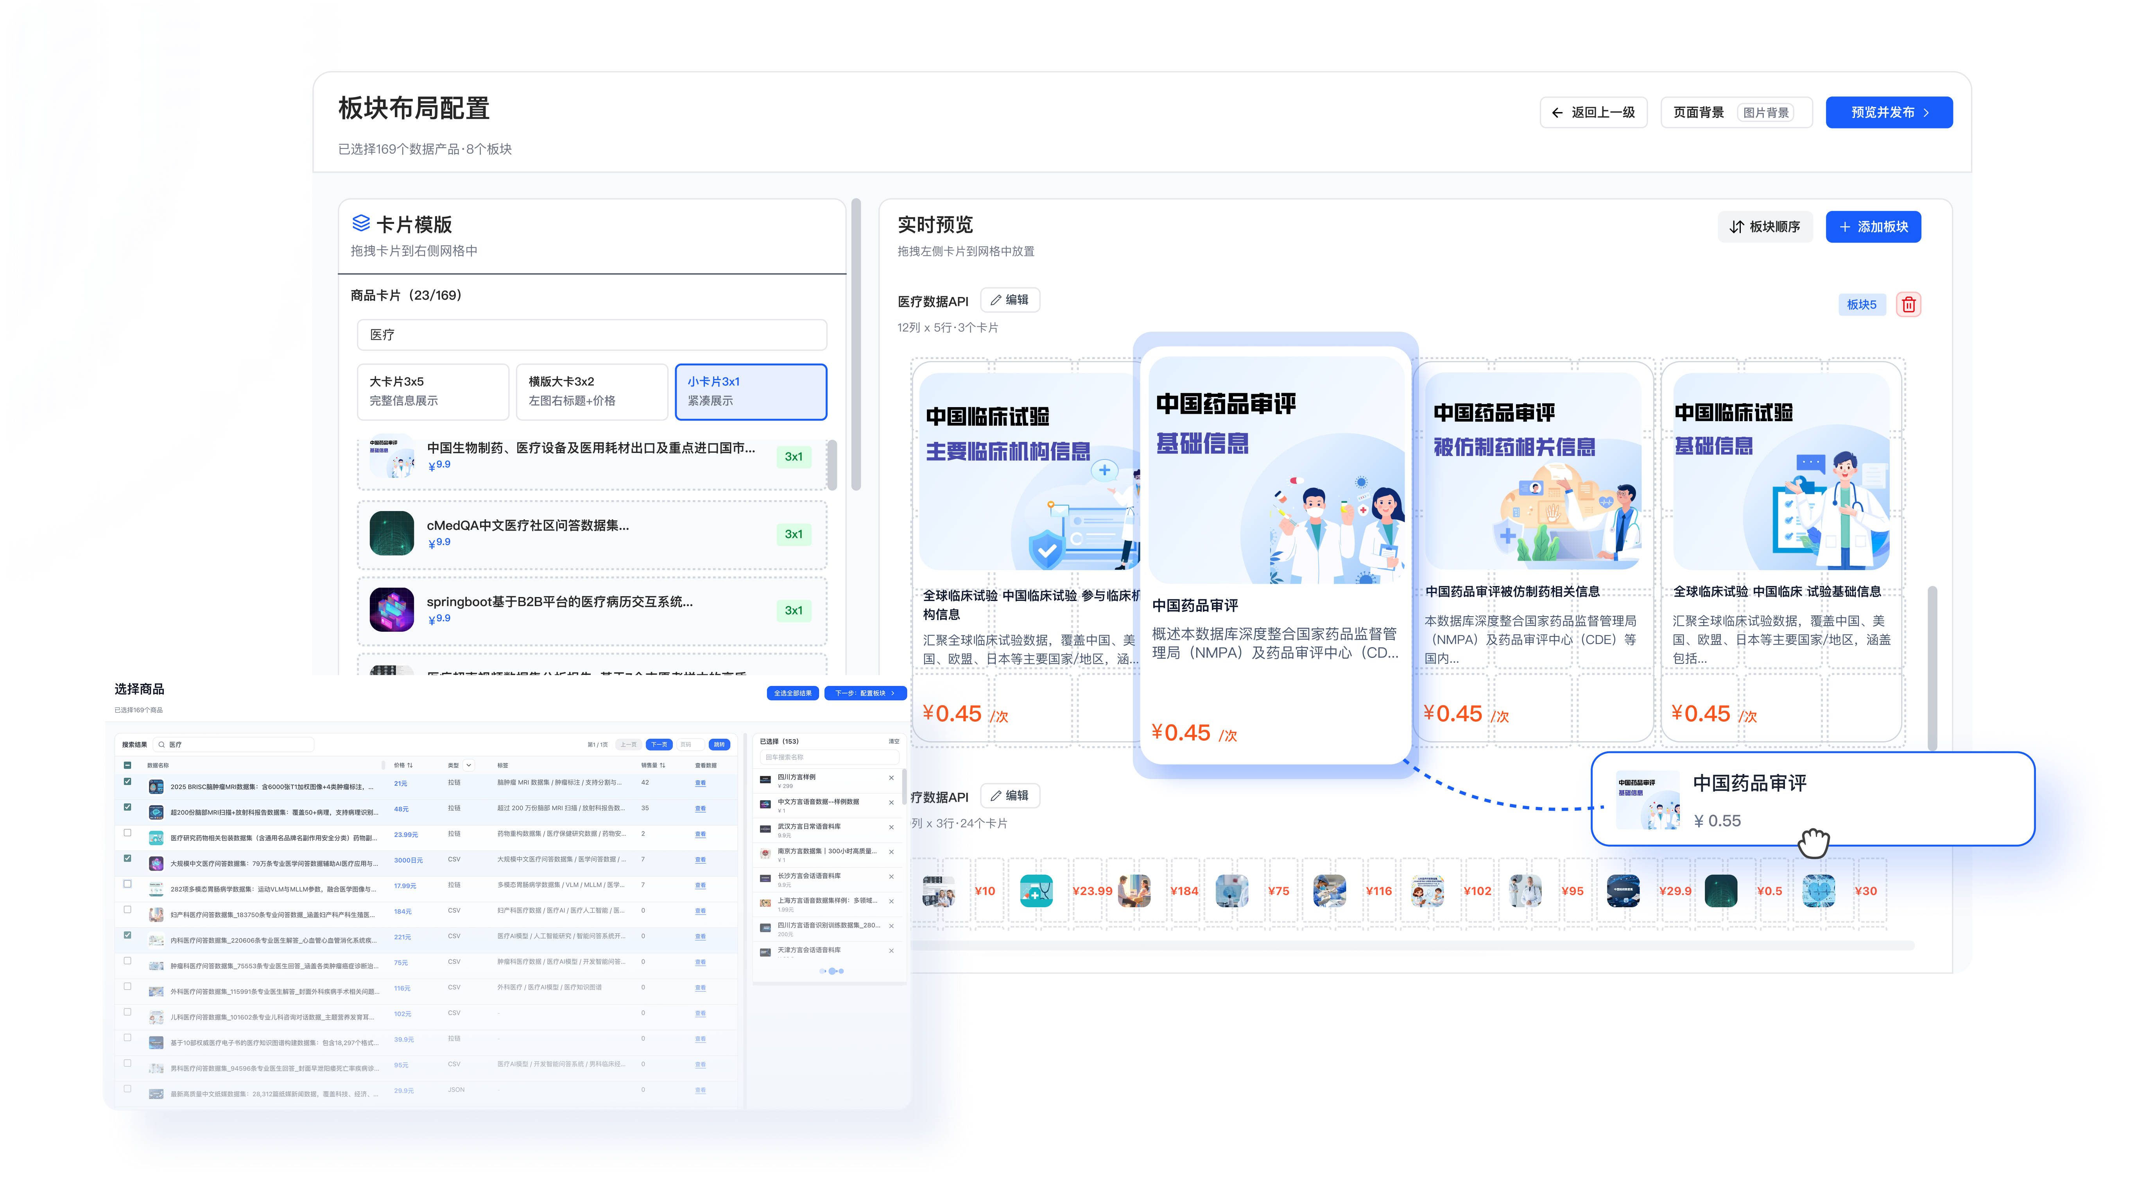
Task: Open the 板块顺序 reorder control
Action: click(1765, 226)
